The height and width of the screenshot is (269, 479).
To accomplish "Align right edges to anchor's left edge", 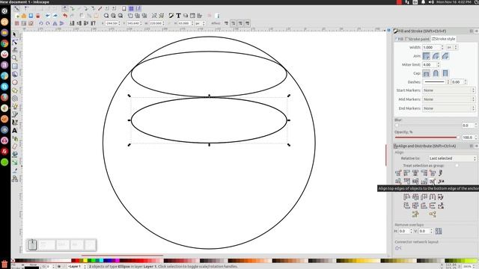I will click(x=398, y=173).
